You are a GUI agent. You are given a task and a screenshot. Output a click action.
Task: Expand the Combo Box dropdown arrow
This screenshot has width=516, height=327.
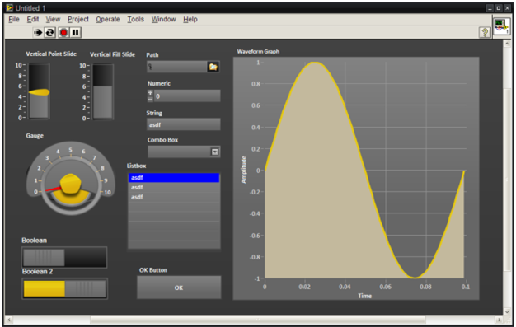pyautogui.click(x=214, y=152)
